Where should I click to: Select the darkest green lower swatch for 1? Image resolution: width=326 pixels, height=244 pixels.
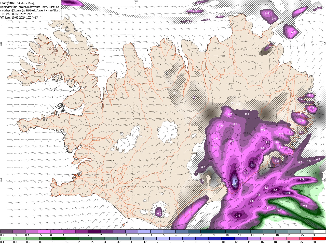point(59,239)
